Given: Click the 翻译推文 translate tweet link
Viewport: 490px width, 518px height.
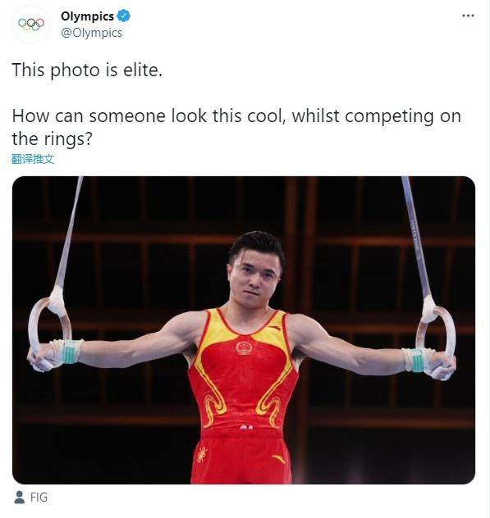Looking at the screenshot, I should (33, 159).
